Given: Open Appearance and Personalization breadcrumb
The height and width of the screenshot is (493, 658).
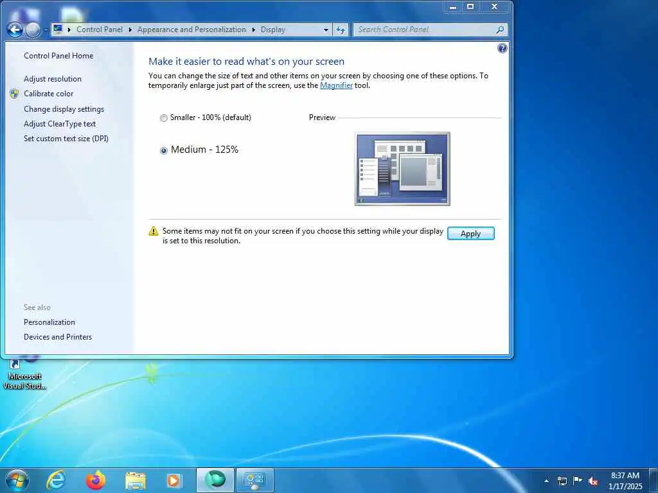Looking at the screenshot, I should (x=191, y=30).
